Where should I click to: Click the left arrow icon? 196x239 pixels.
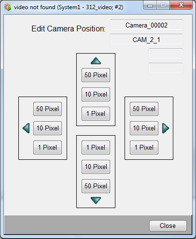coord(26,128)
